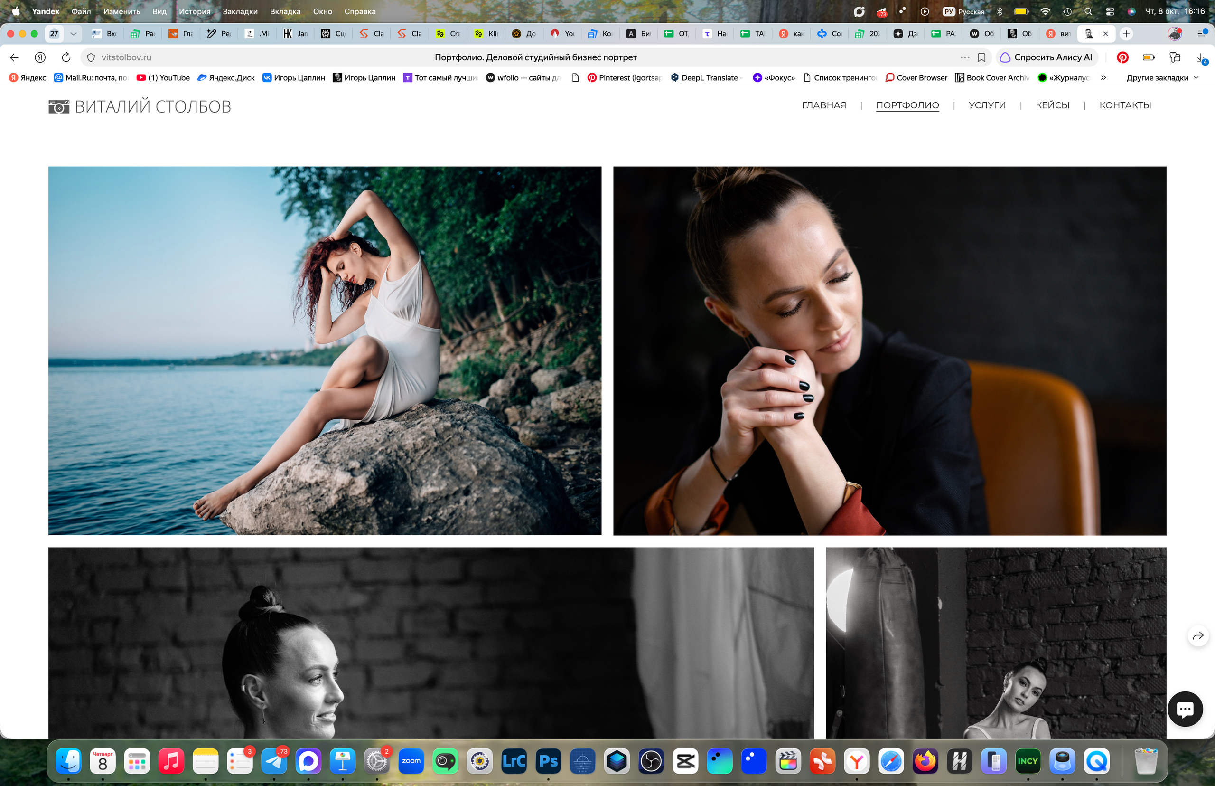Close the active browser tab
The width and height of the screenshot is (1215, 786).
1105,34
